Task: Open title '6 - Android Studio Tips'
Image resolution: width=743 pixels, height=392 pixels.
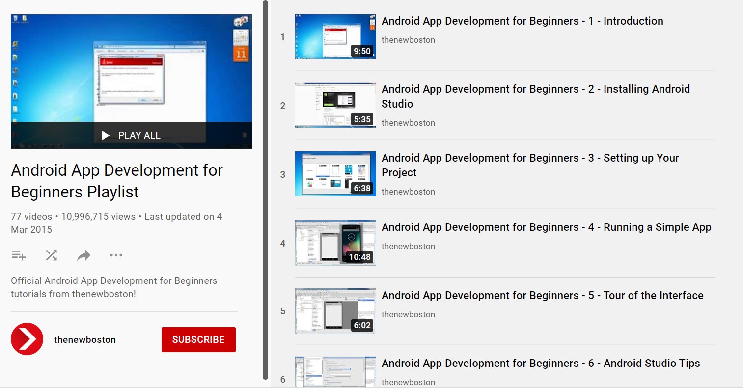Action: [541, 363]
